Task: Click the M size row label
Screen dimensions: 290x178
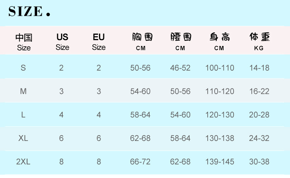Action: pyautogui.click(x=23, y=92)
